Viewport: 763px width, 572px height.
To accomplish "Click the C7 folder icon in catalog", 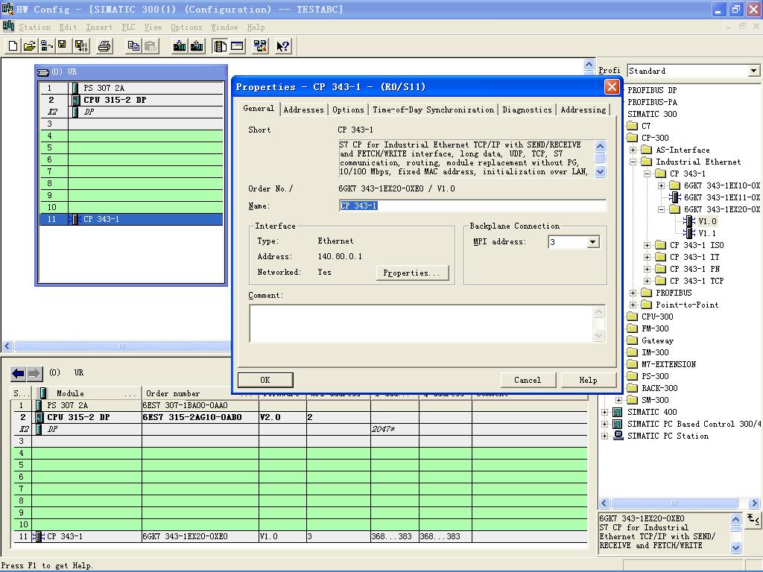I will point(632,126).
